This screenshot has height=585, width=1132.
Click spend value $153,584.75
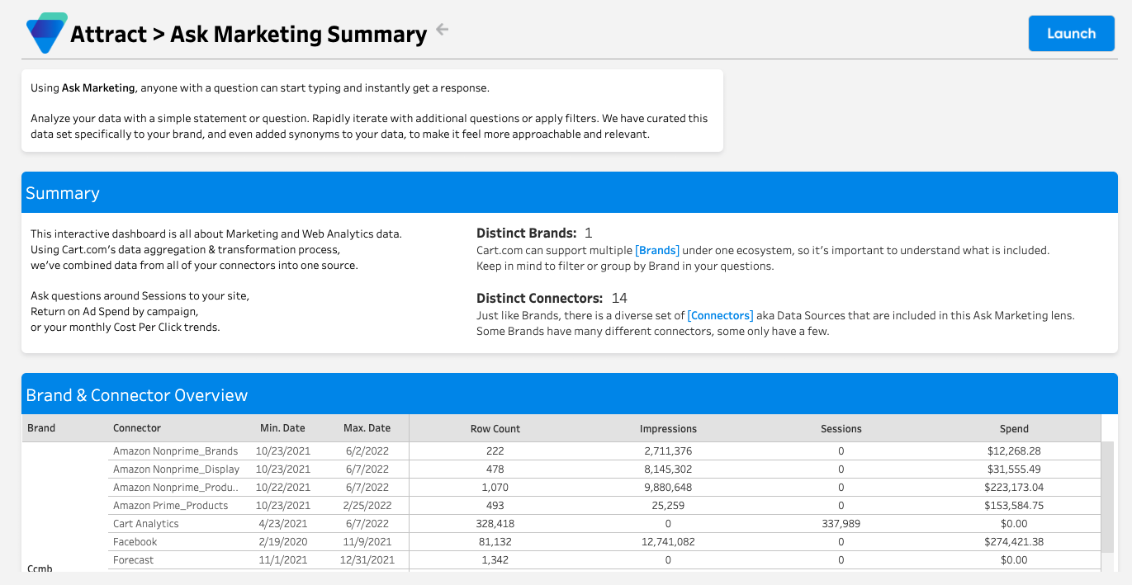[x=1014, y=506]
